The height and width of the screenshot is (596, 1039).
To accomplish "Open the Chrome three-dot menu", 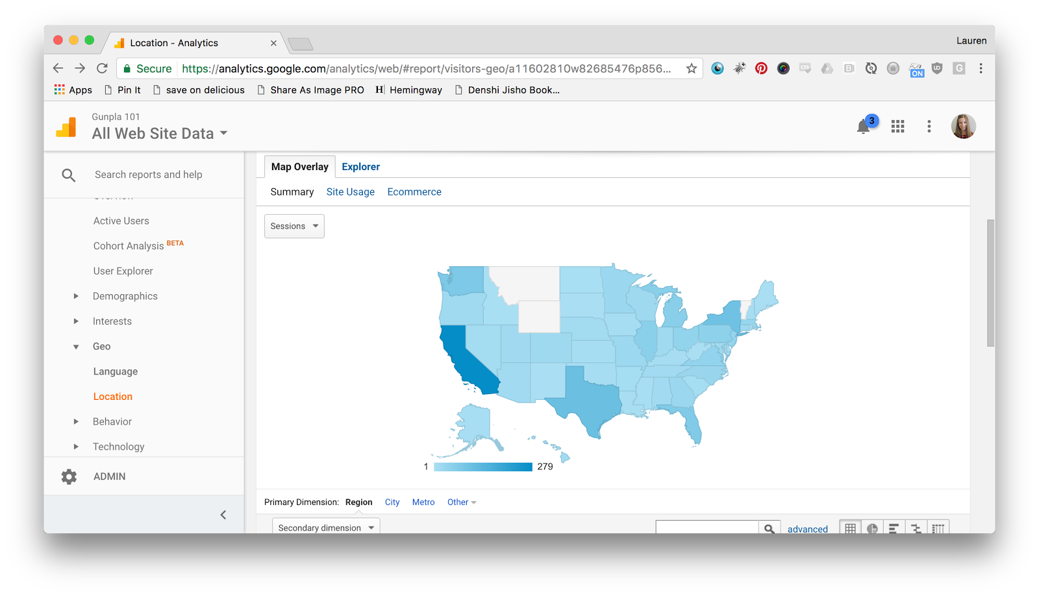I will (981, 68).
